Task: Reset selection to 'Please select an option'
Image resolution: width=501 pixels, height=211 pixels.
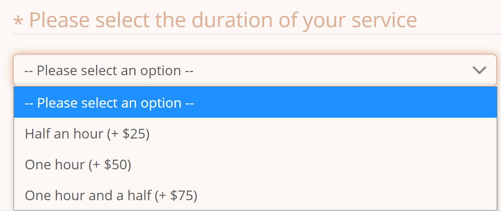Action: click(255, 103)
